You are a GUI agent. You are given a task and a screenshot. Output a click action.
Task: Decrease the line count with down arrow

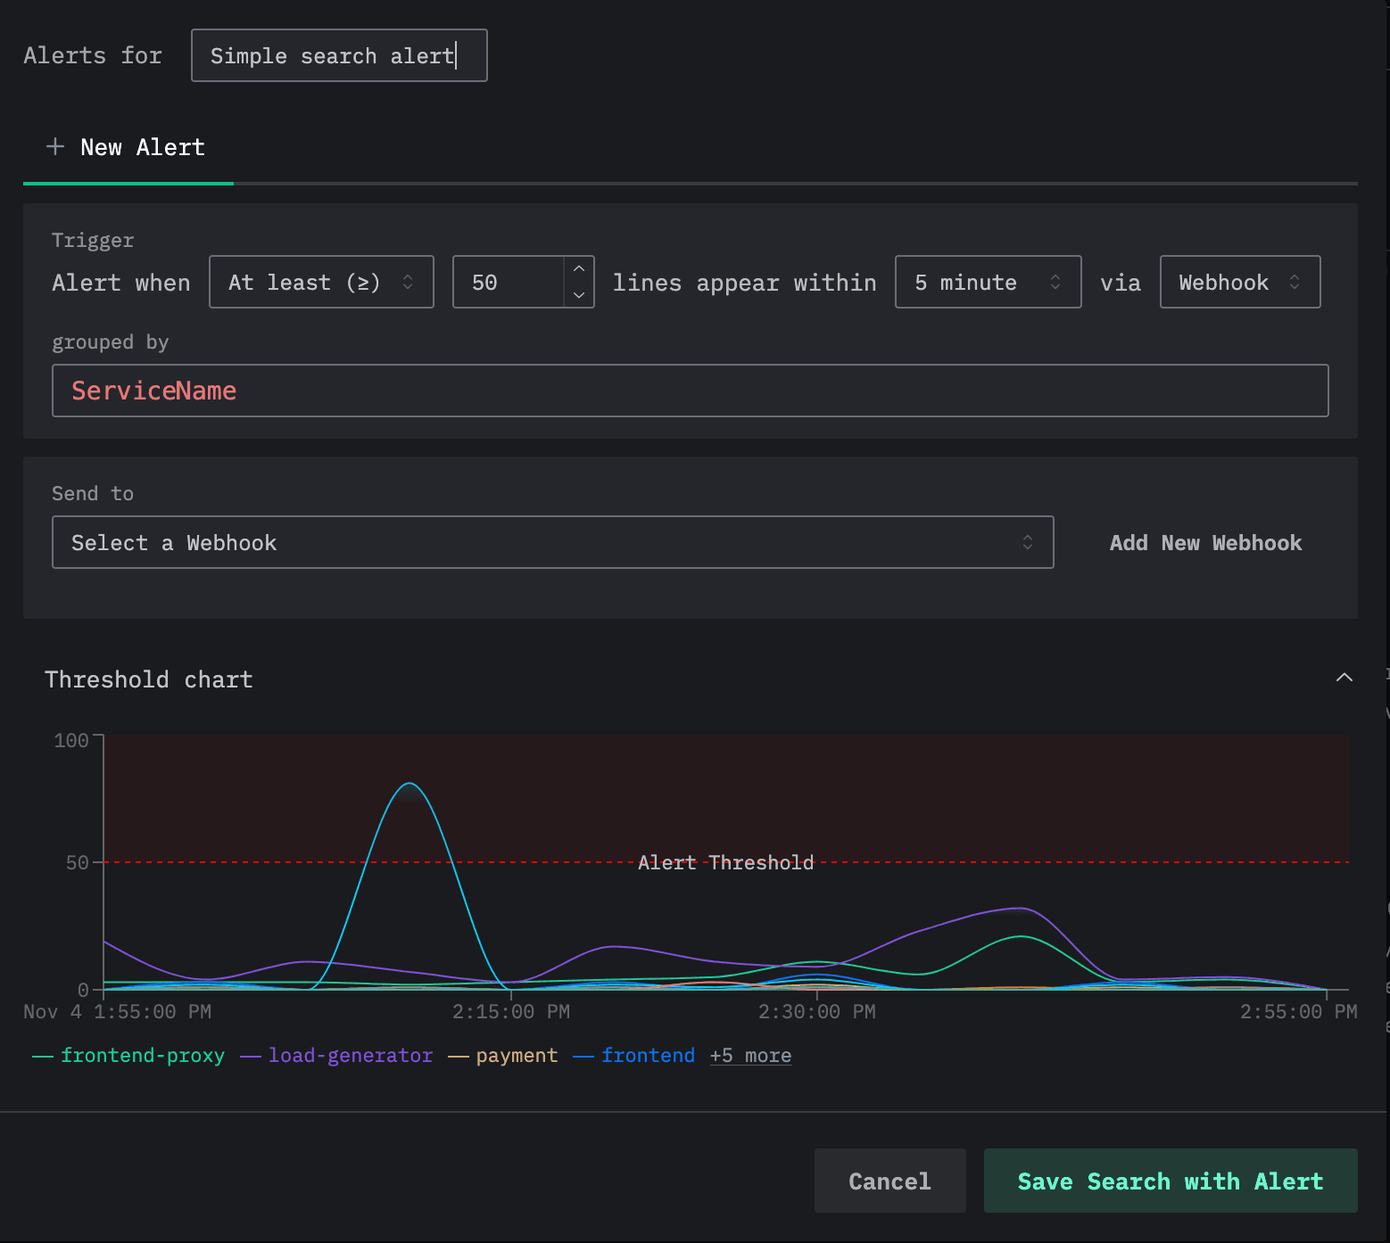click(x=579, y=295)
